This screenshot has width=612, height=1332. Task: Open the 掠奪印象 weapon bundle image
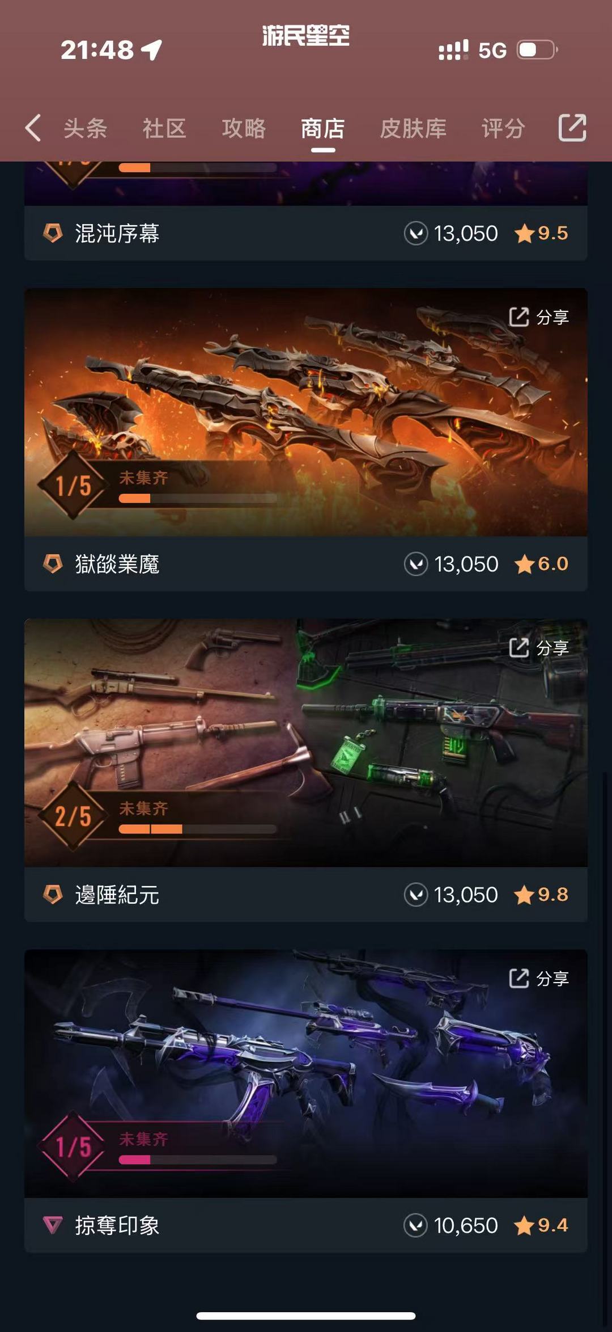[x=306, y=1073]
